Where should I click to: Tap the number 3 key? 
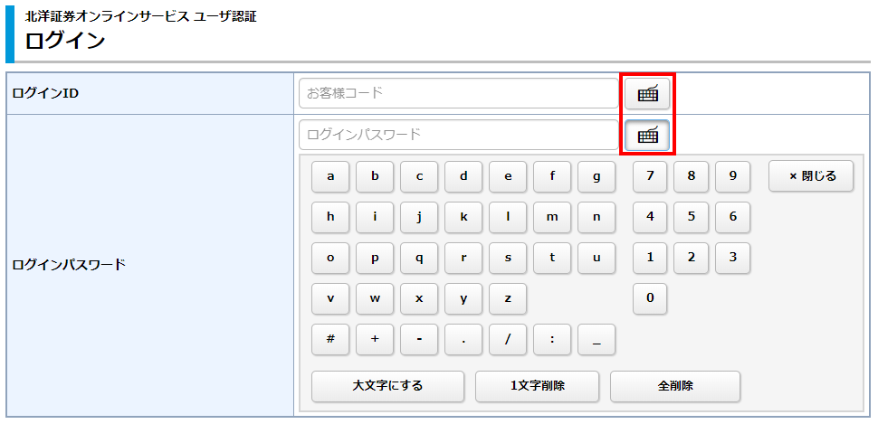tap(732, 258)
